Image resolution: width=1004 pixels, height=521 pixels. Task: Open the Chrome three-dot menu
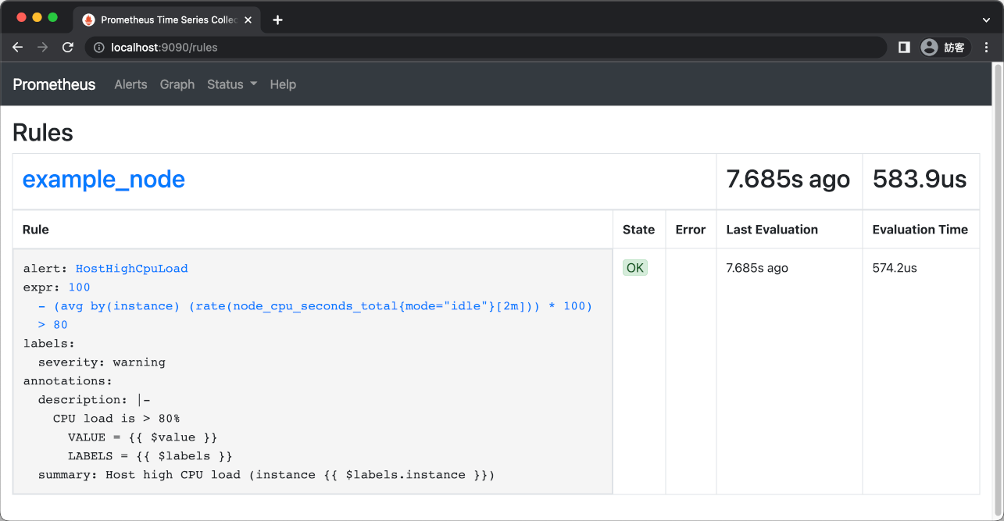coord(987,48)
